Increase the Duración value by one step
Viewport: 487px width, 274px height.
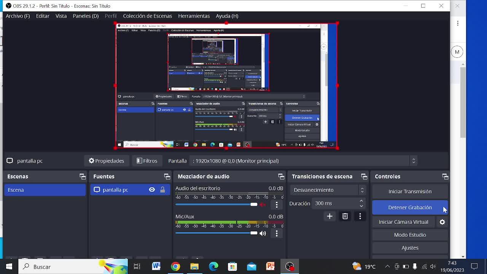click(361, 201)
